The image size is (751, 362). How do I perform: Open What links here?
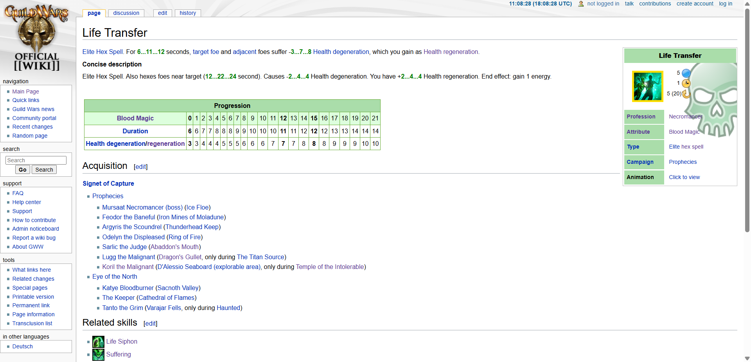tap(32, 270)
